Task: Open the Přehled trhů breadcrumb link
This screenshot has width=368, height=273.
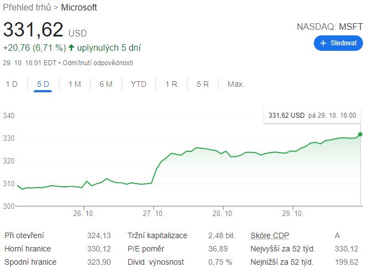Action: point(27,8)
